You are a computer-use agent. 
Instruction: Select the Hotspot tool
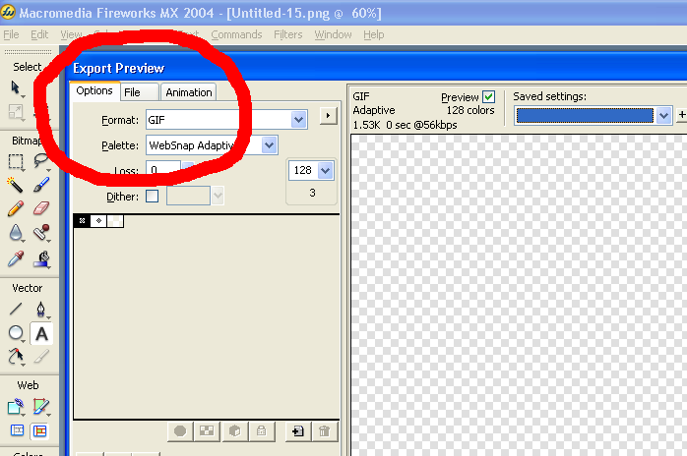[16, 407]
